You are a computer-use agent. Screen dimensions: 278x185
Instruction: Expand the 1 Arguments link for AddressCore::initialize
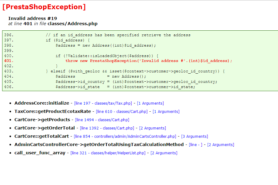[150, 103]
